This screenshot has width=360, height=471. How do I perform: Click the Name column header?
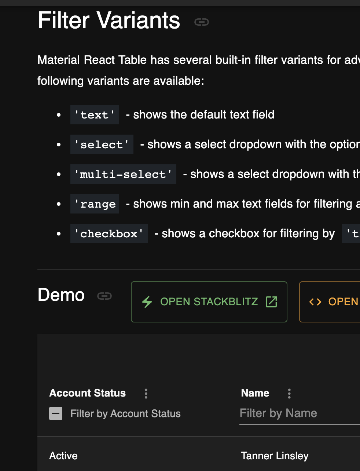(x=255, y=393)
